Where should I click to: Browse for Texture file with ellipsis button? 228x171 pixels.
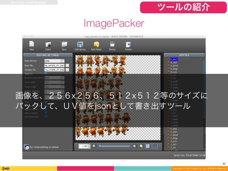(67, 70)
